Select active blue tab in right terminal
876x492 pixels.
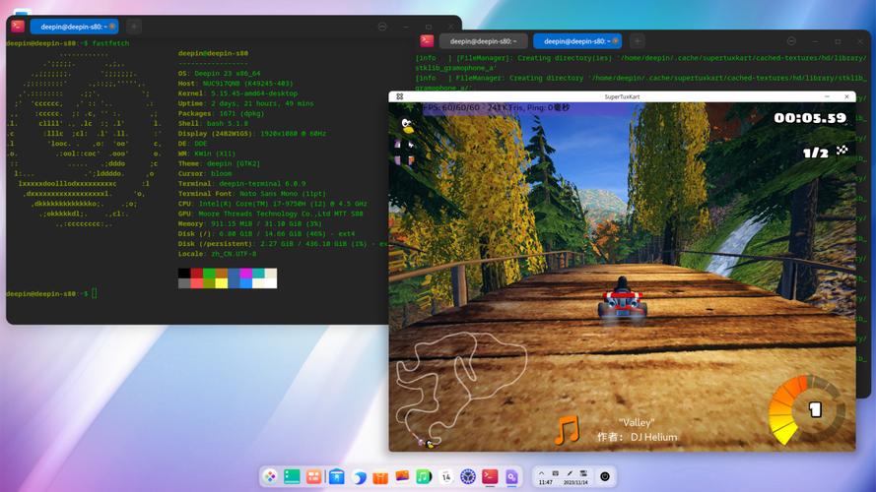click(x=577, y=41)
